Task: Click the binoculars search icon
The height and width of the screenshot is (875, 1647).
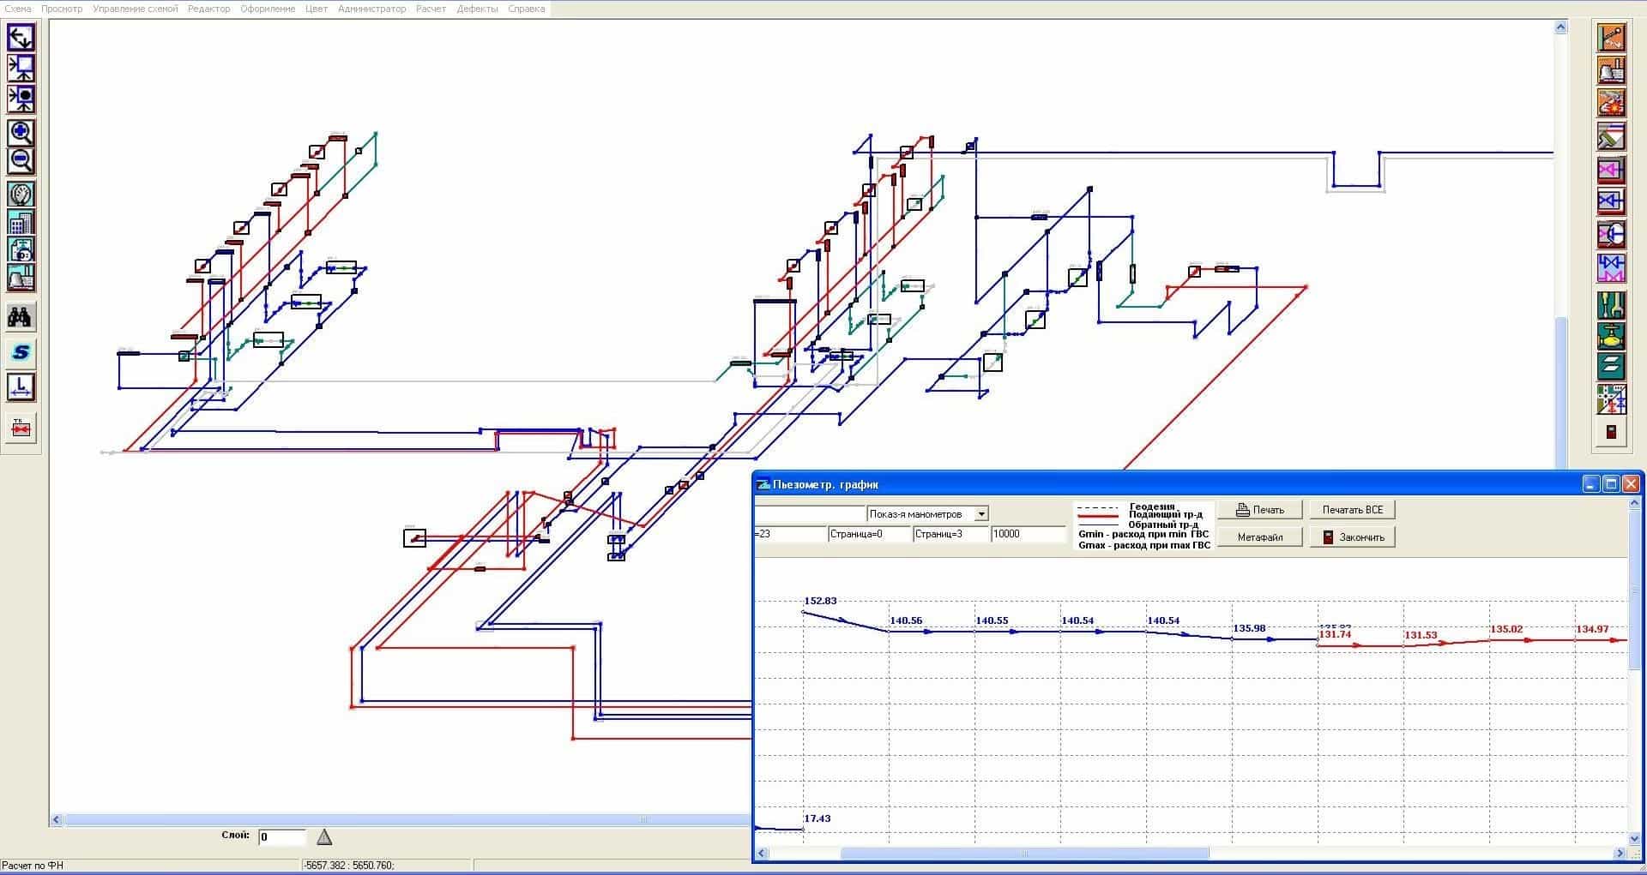Action: pos(21,317)
